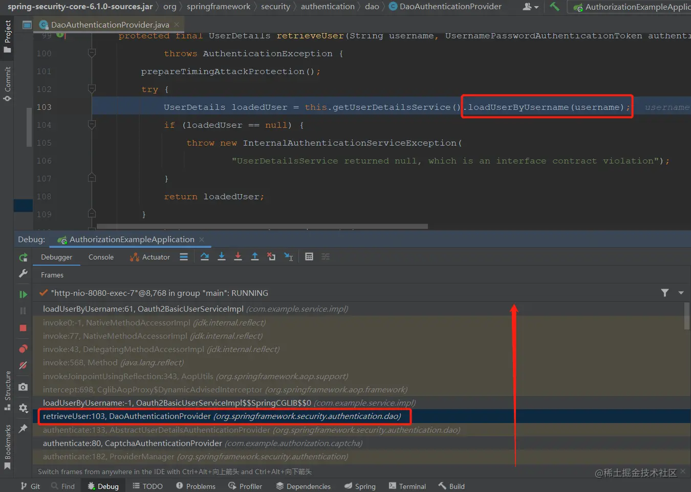691x492 pixels.
Task: Open the Evaluate Expression calculator icon
Action: pos(309,257)
